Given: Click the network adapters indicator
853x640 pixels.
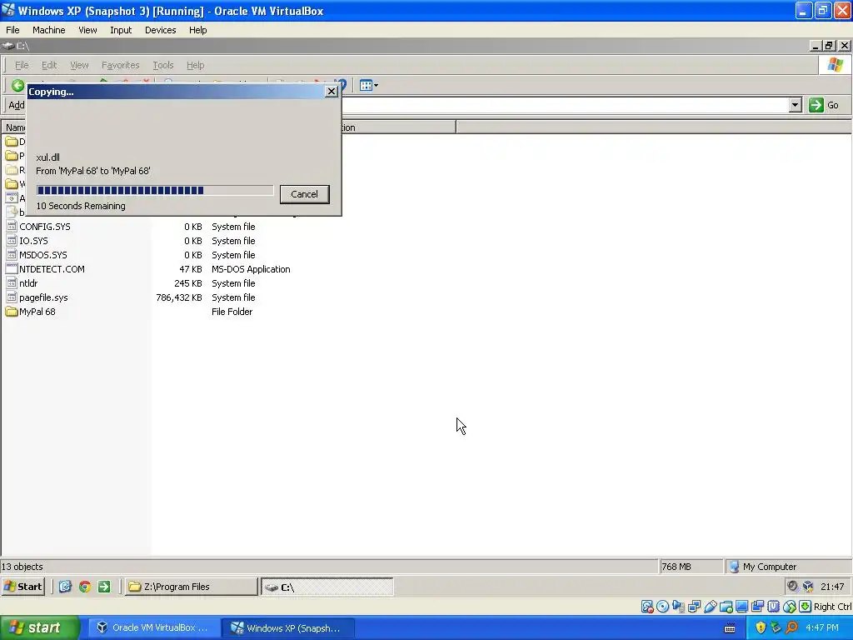Looking at the screenshot, I should [694, 607].
